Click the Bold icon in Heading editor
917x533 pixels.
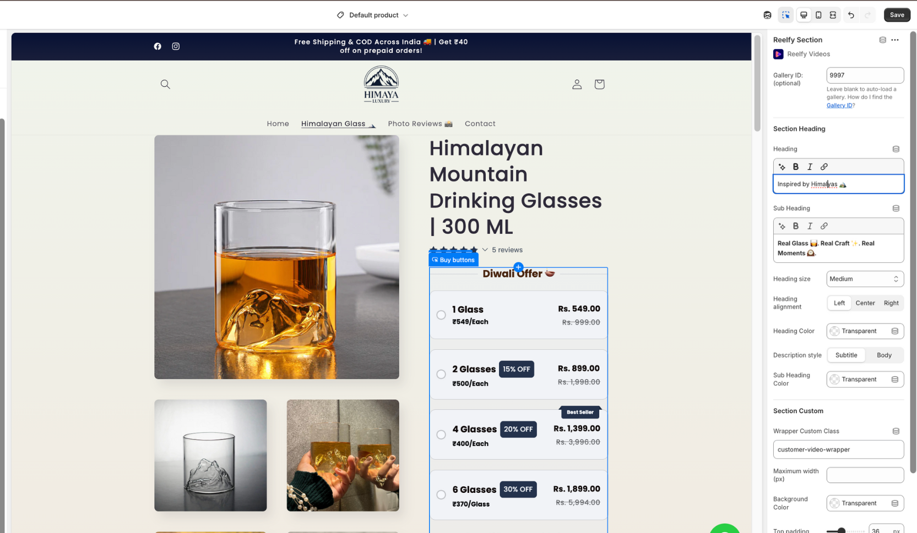pyautogui.click(x=795, y=167)
